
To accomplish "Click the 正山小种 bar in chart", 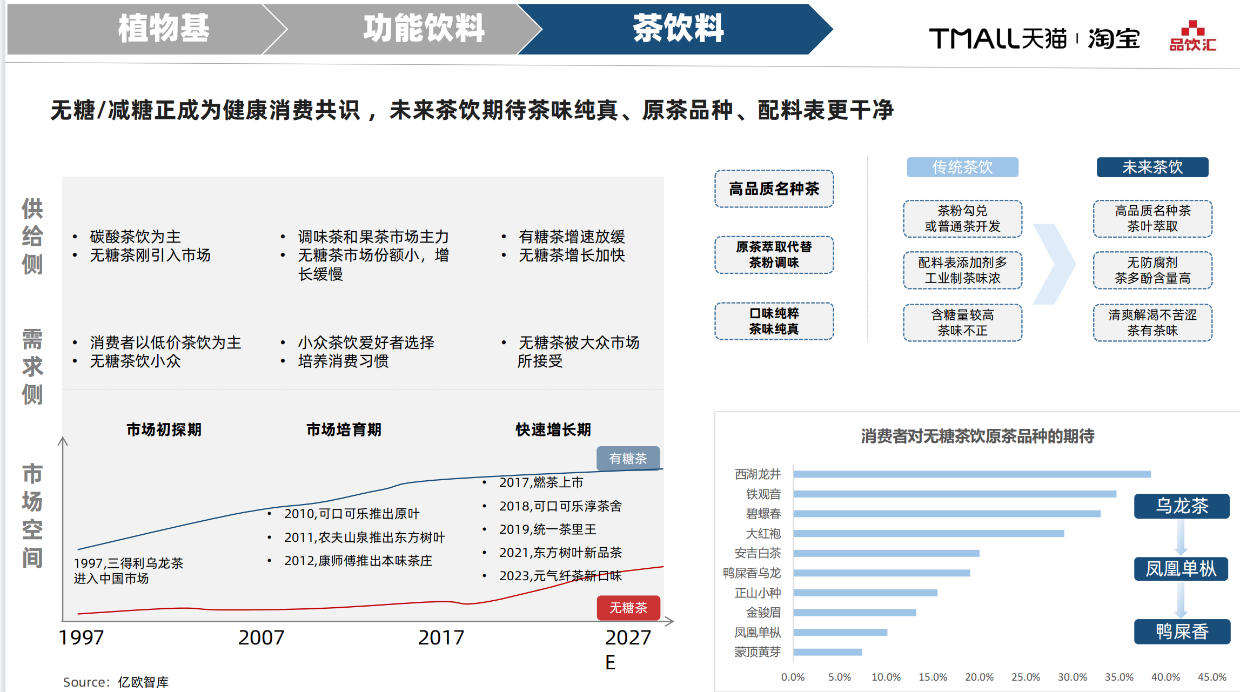I will pyautogui.click(x=866, y=593).
